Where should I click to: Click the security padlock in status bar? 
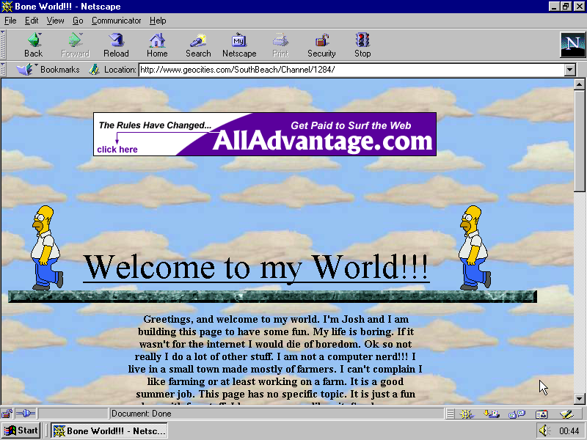tap(7, 414)
